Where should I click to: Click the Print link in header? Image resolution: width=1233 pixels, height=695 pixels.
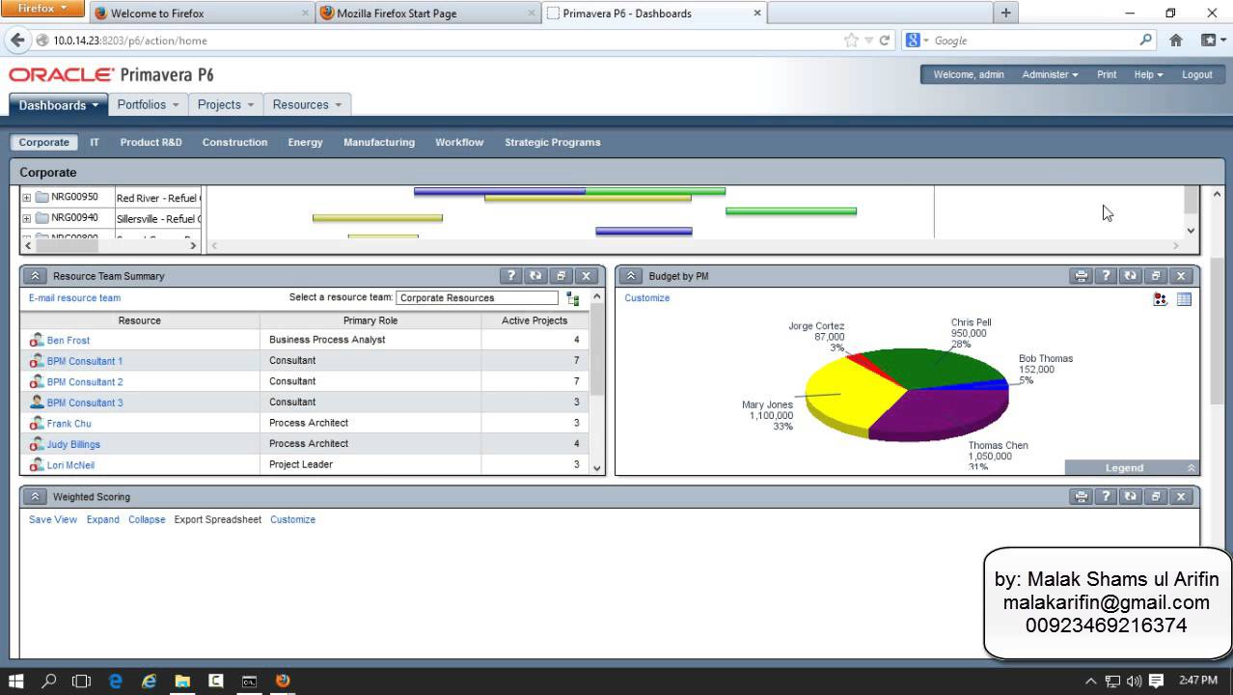(x=1107, y=74)
